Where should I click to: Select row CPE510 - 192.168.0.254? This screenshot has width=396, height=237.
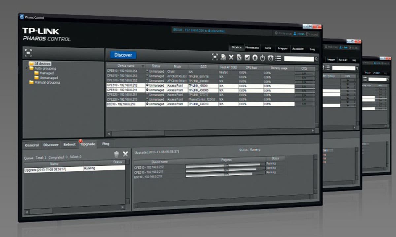(x=211, y=71)
